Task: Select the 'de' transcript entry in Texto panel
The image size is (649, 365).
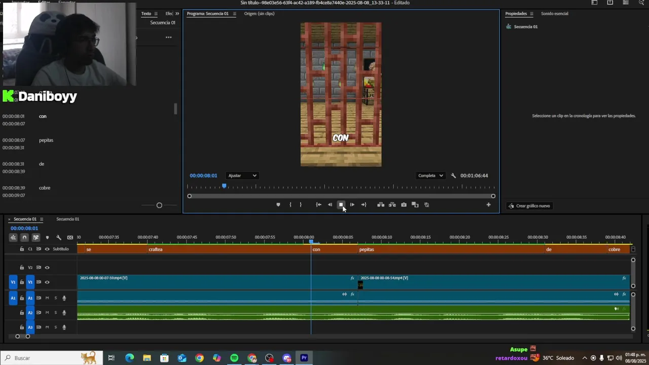Action: [42, 164]
